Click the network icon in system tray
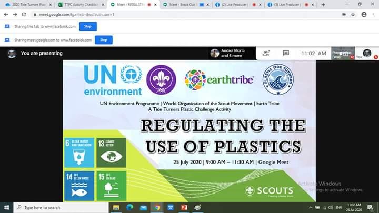Viewport: 379px width, 213px height. point(324,207)
